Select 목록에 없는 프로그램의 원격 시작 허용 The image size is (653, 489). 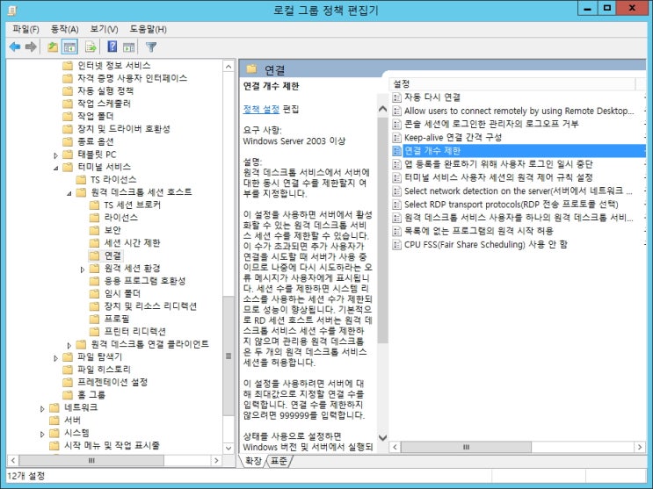pyautogui.click(x=518, y=231)
